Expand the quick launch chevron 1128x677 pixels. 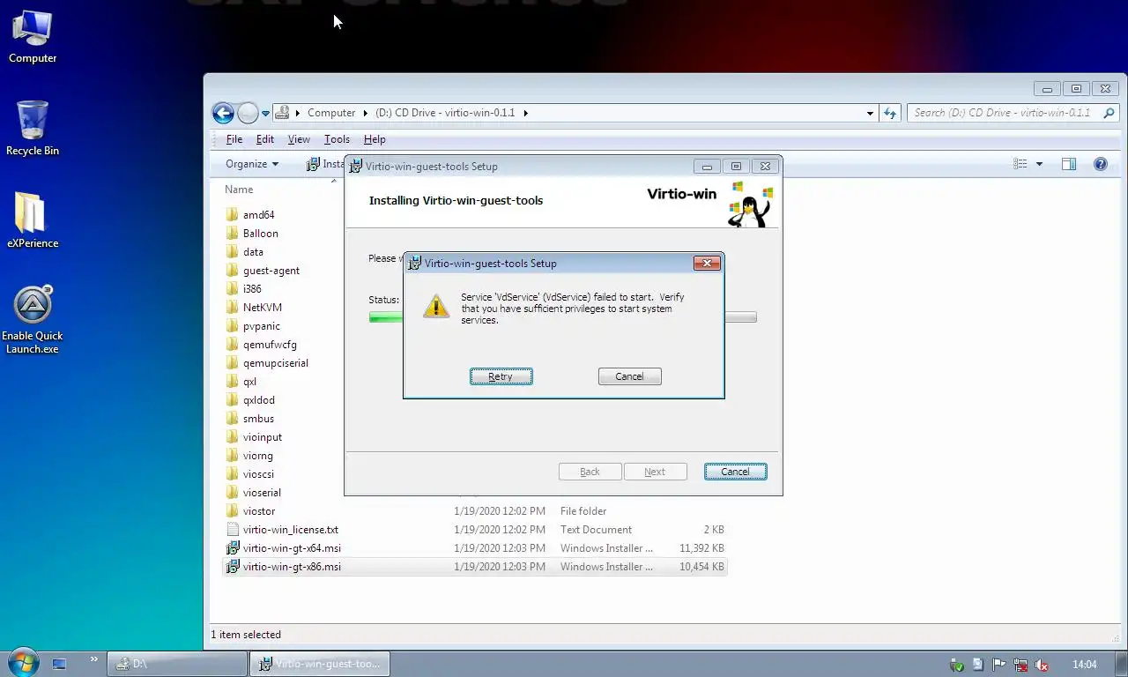pos(94,659)
